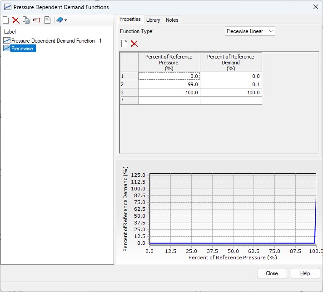The image size is (323, 292).
Task: Click the 125.0 y-axis label
Action: pos(138,175)
